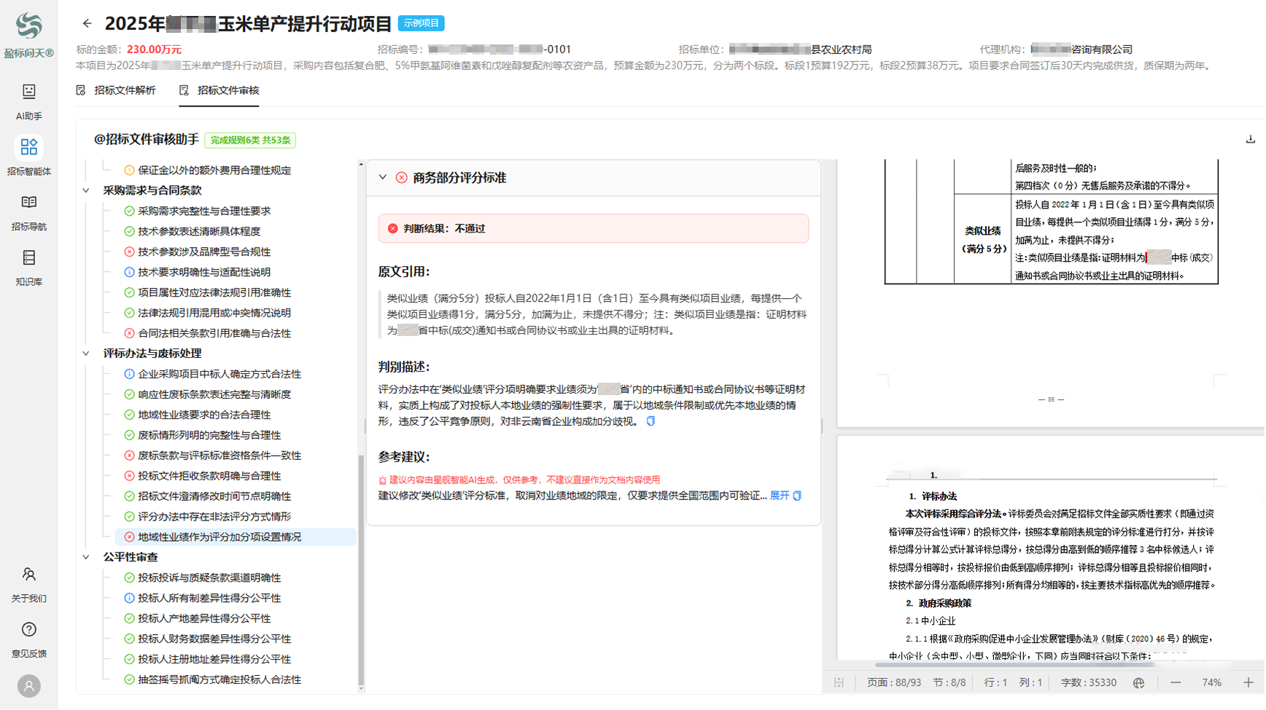Collapse the 公平性审查 tree group
1266x710 pixels.
click(x=86, y=557)
